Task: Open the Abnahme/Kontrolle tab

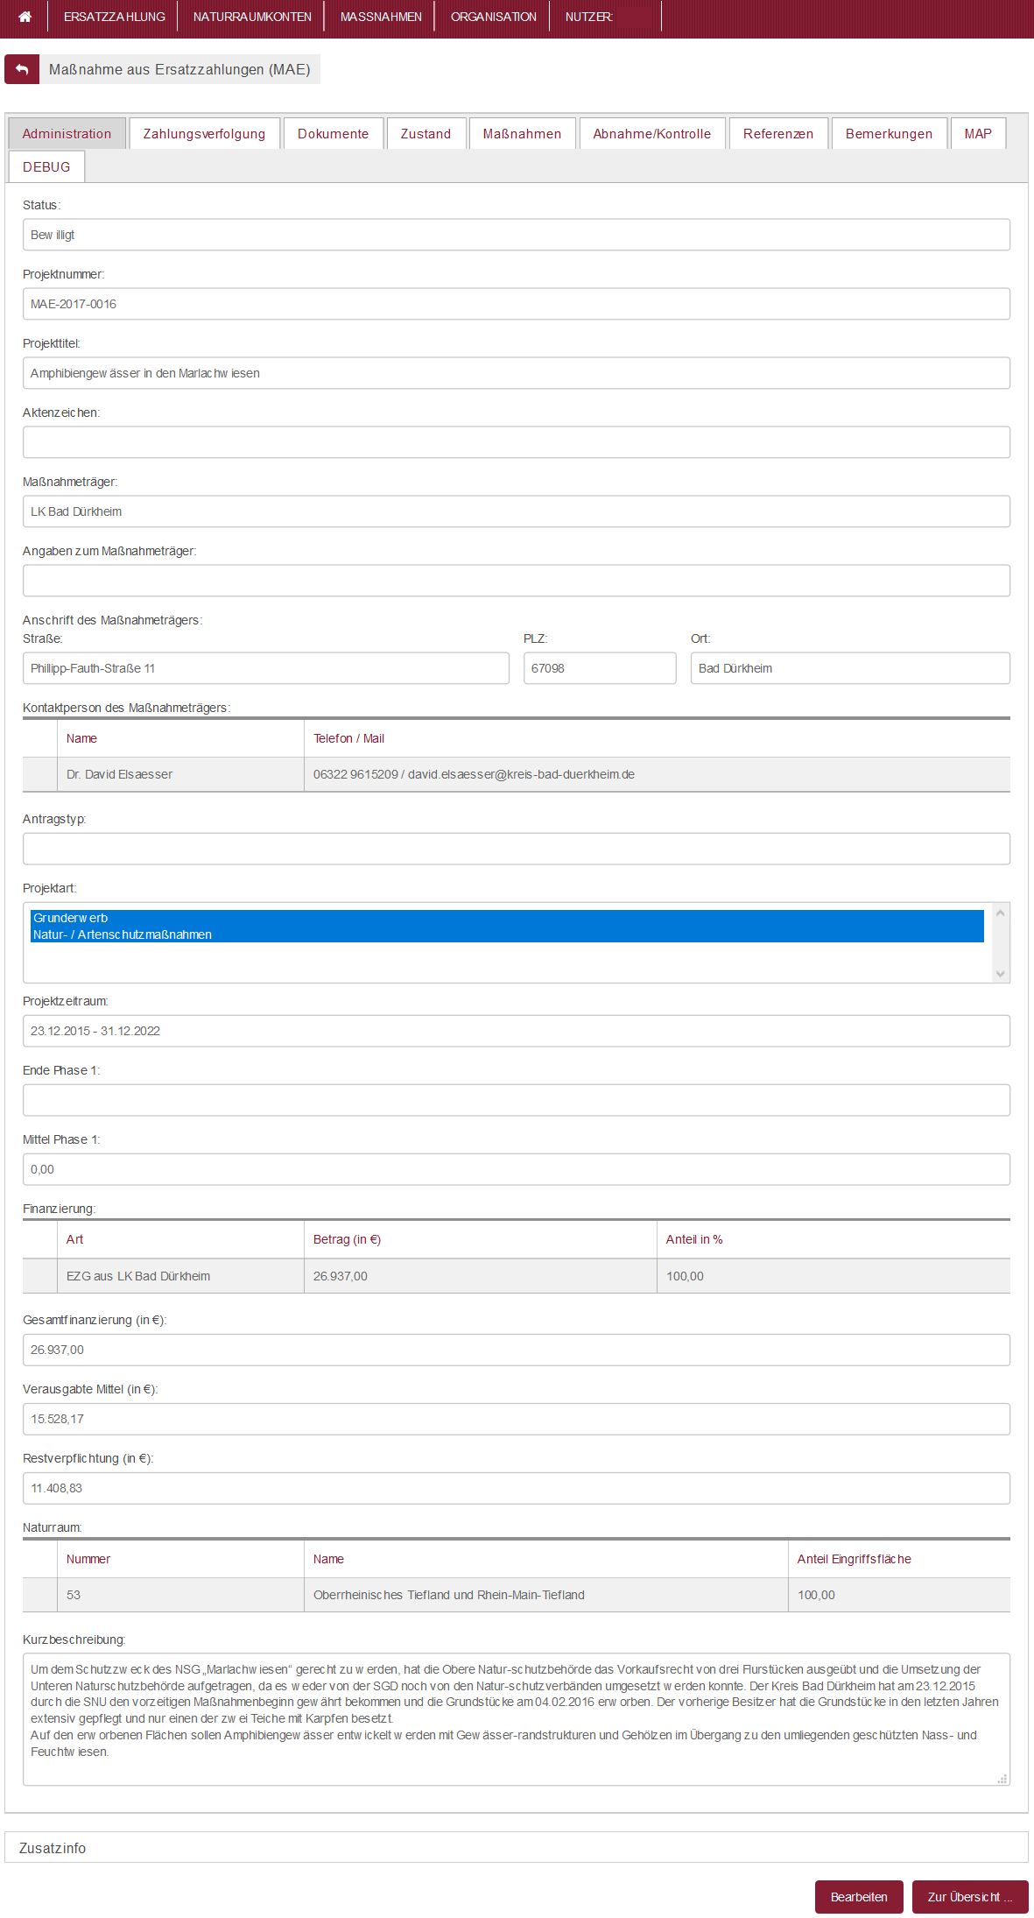Action: pyautogui.click(x=651, y=134)
